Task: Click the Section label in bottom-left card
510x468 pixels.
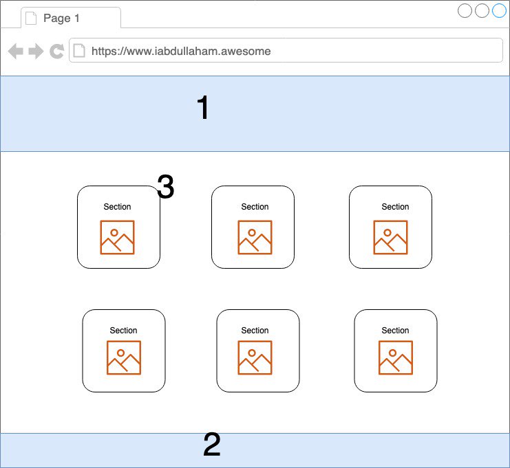Action: coord(123,331)
